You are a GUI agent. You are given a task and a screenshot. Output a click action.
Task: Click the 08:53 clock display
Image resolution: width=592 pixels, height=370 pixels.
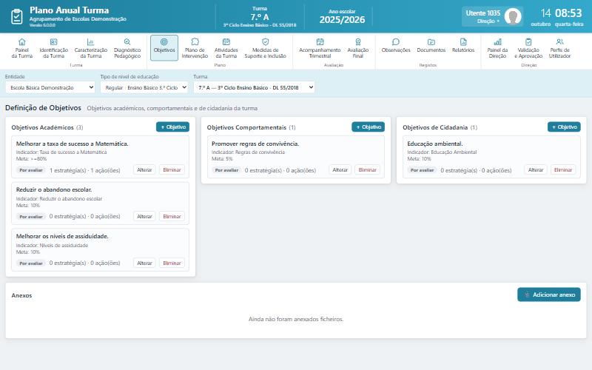(x=568, y=13)
